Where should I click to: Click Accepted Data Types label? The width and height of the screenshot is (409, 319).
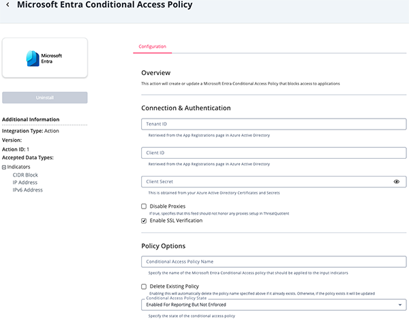(28, 157)
